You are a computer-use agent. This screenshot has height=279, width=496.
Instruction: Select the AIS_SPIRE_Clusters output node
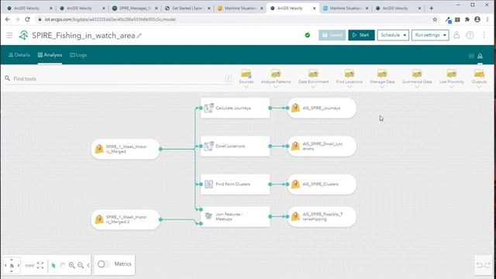(x=322, y=184)
